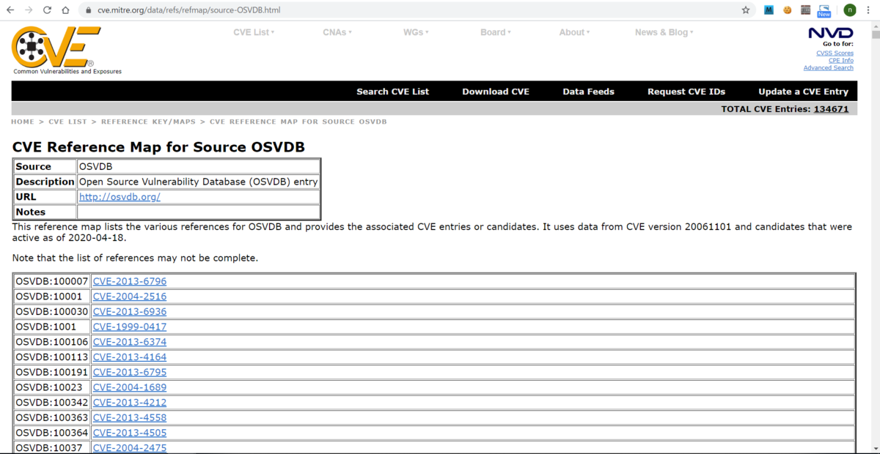Screen dimensions: 880x454
Task: Open CVE-2013-4505 link
Action: point(130,433)
